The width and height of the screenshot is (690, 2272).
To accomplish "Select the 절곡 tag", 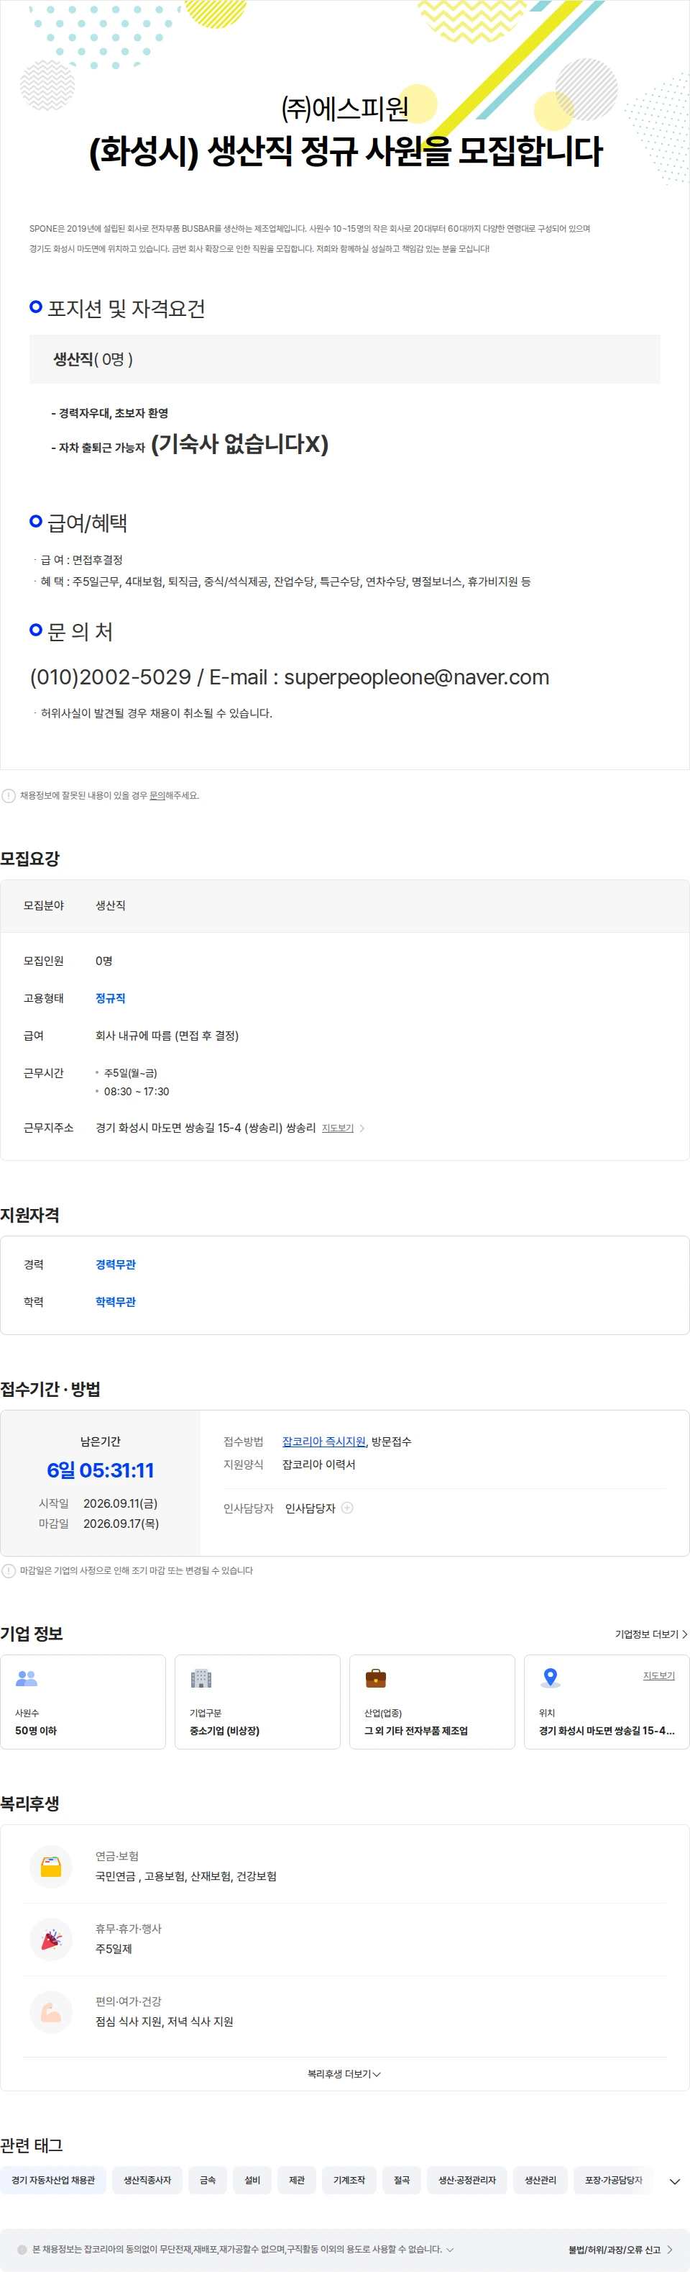I will 402,2179.
